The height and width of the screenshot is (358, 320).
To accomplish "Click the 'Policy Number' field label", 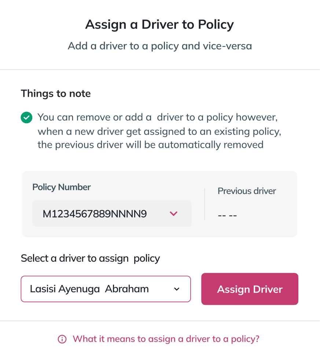I will coord(61,187).
